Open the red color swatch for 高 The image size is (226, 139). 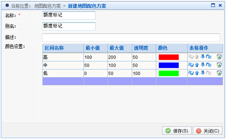[169, 57]
